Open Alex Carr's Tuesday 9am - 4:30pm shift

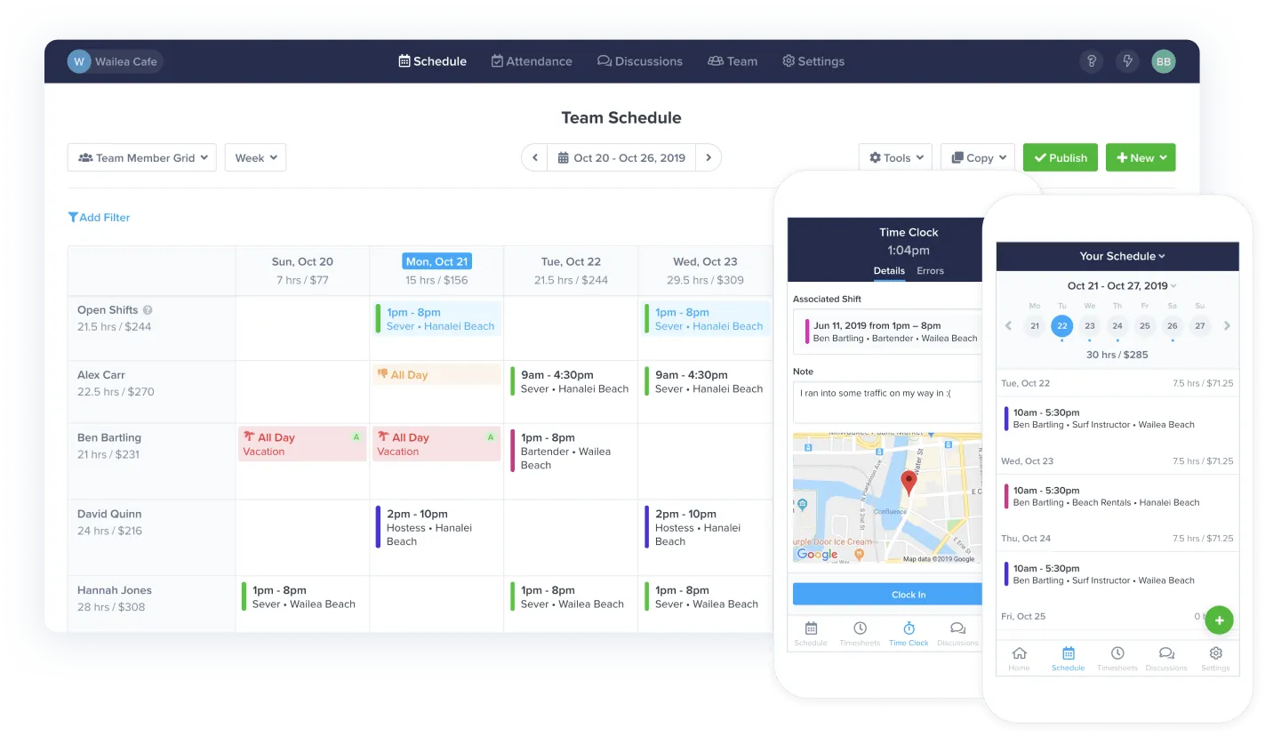tap(570, 381)
